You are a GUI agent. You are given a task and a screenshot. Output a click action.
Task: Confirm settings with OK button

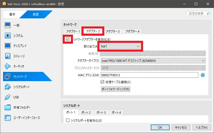(x=160, y=127)
